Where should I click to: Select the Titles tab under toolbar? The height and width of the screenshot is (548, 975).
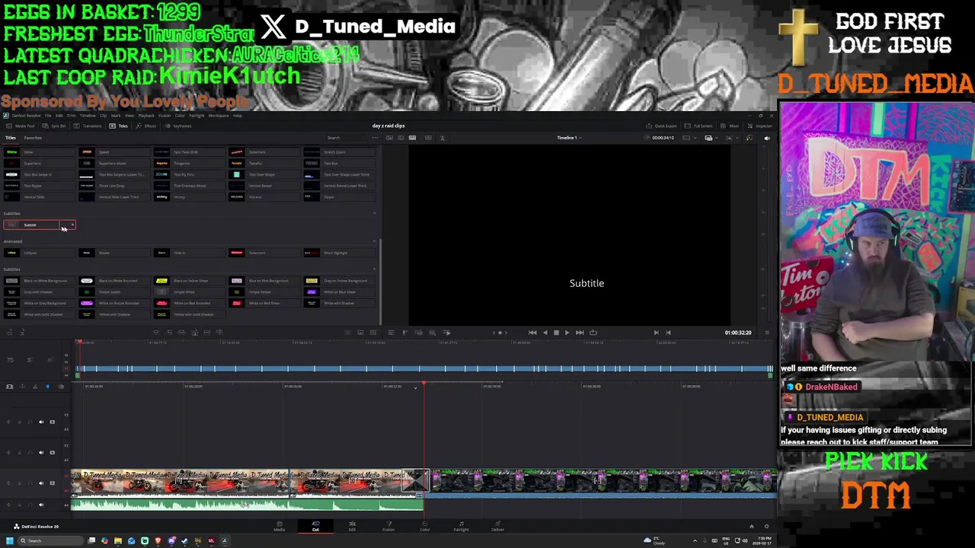11,138
